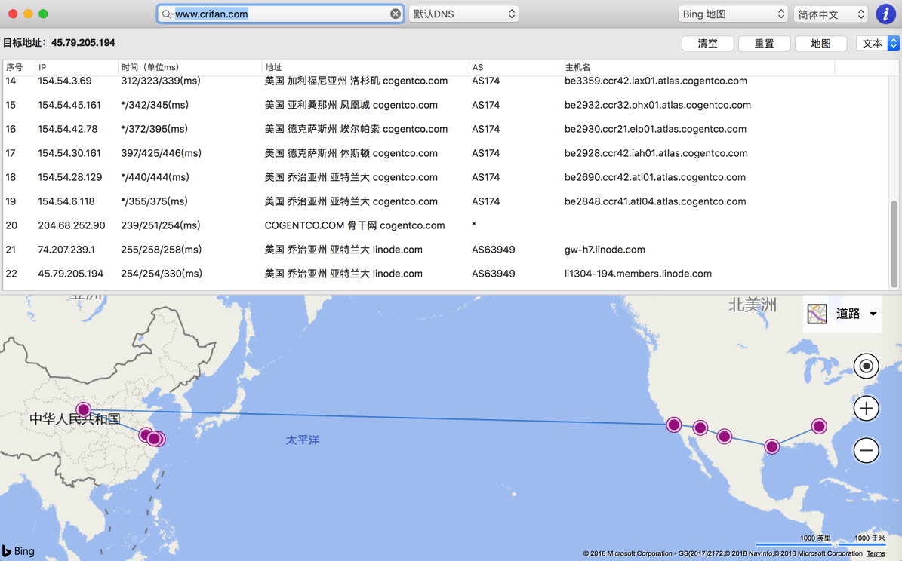This screenshot has height=561, width=902.
Task: Zoom out the map with minus button
Action: pos(867,450)
